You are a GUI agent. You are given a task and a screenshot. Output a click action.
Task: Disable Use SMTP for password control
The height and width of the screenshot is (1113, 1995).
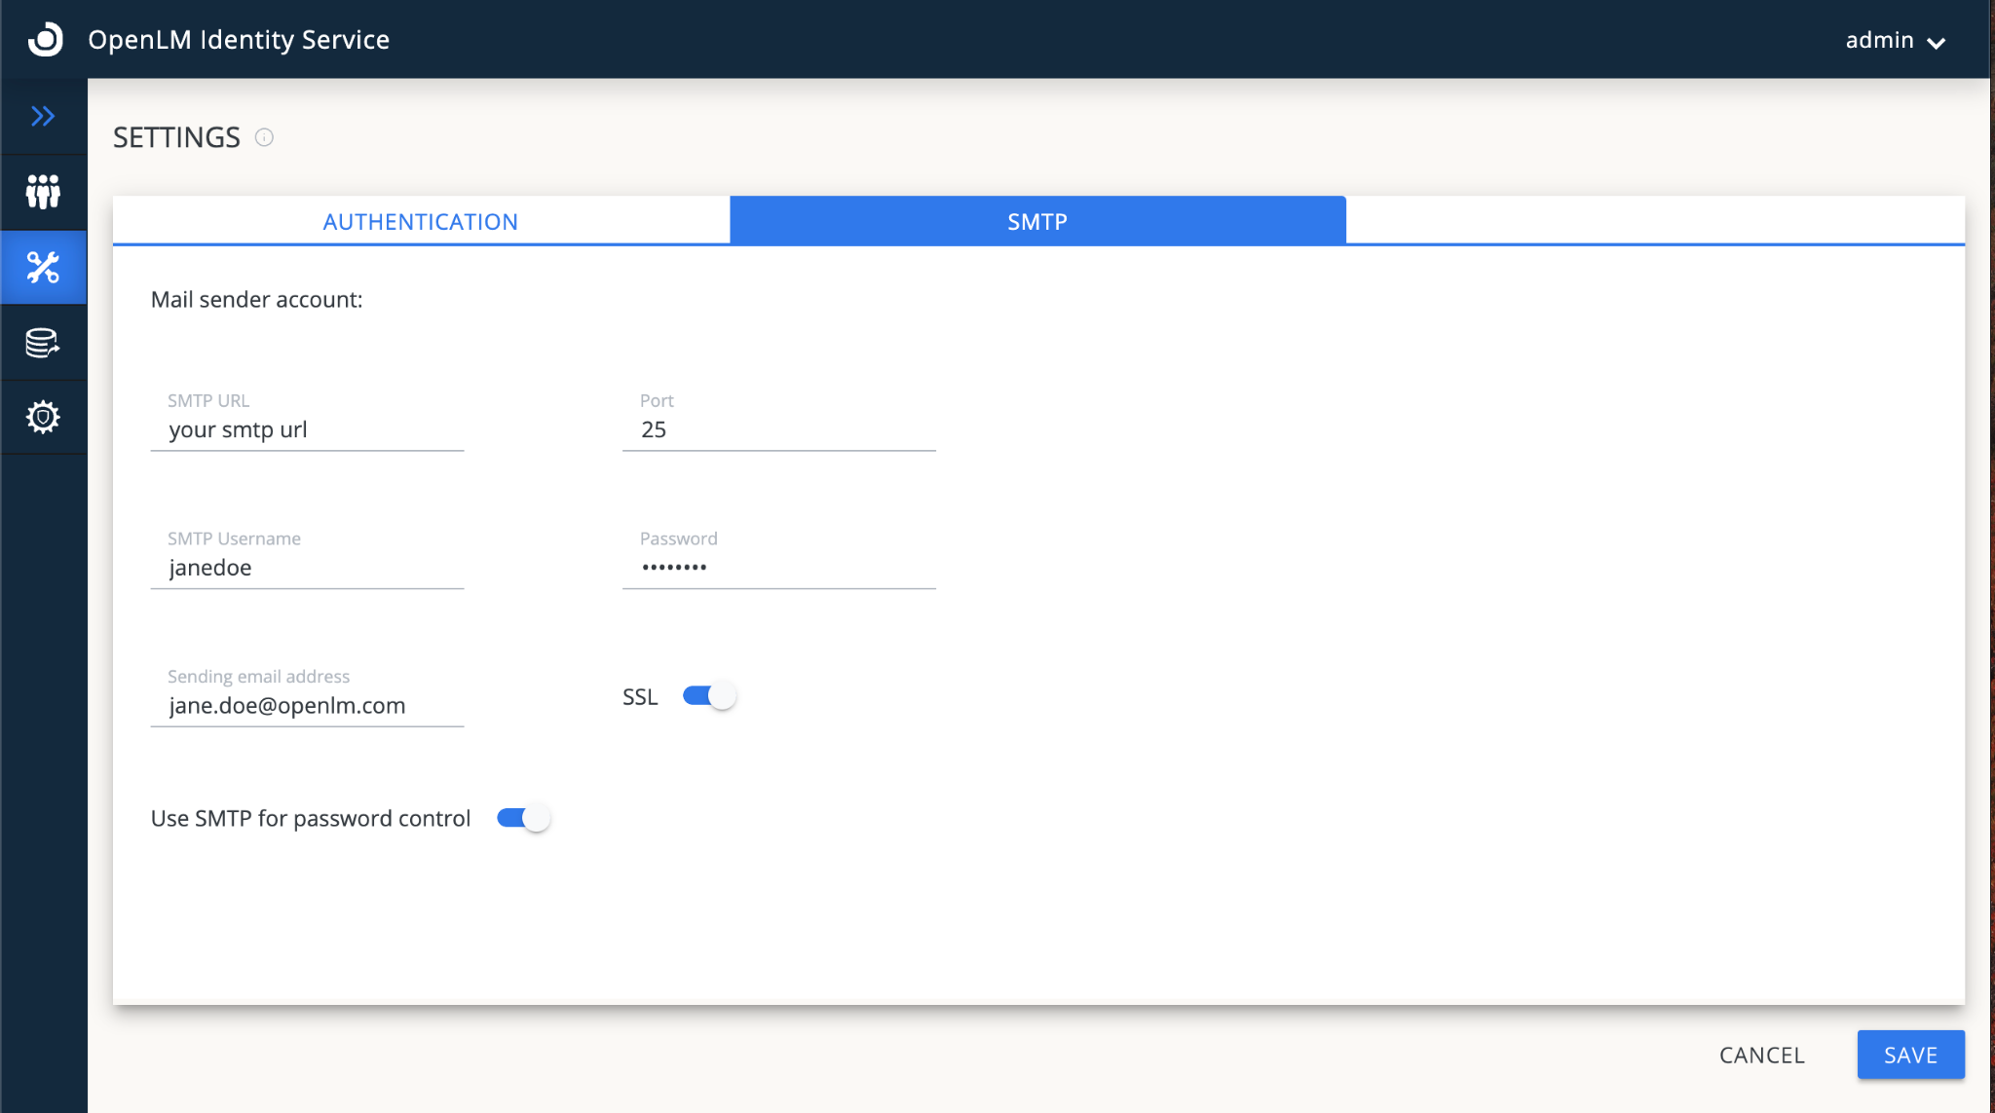click(x=523, y=818)
